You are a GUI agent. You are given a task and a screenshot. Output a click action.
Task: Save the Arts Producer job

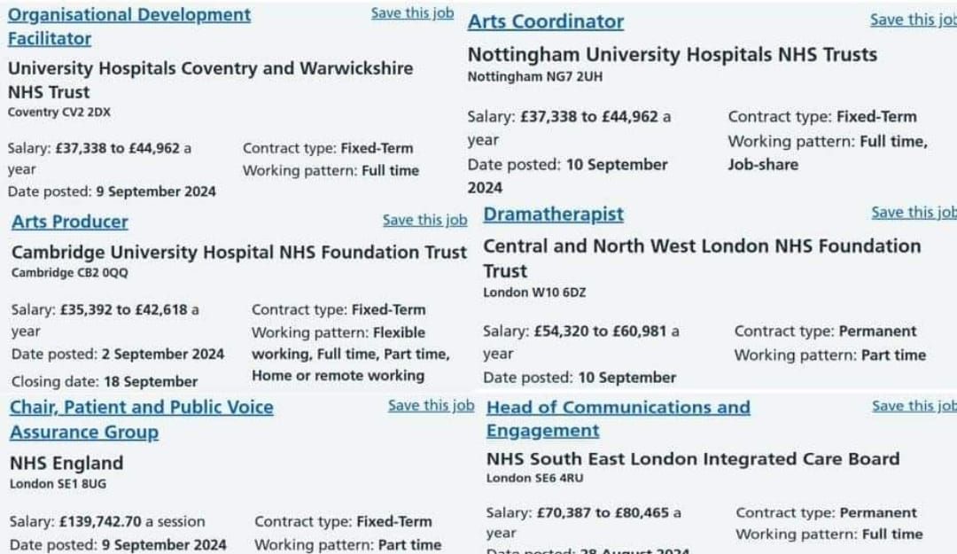point(424,220)
